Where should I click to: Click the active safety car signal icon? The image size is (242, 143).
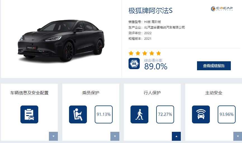pyautogui.click(x=201, y=114)
